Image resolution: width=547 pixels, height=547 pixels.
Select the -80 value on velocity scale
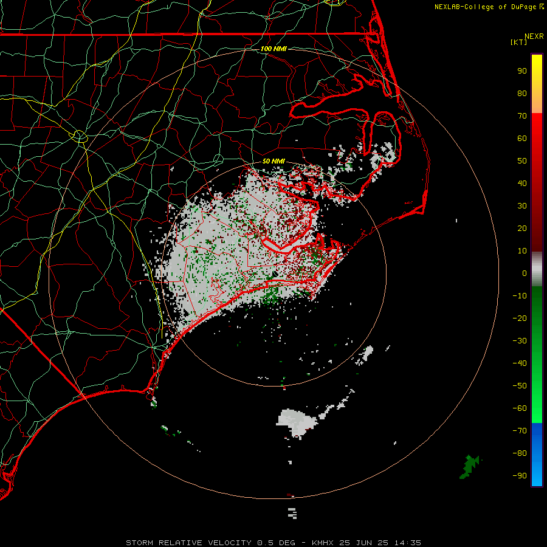[x=520, y=453]
